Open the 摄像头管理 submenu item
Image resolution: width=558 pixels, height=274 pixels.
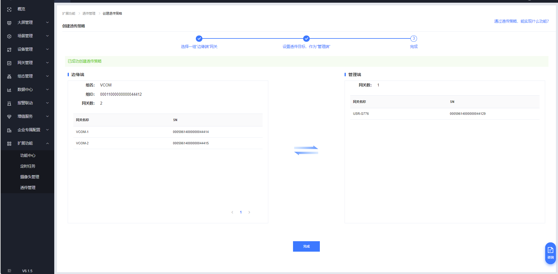30,177
